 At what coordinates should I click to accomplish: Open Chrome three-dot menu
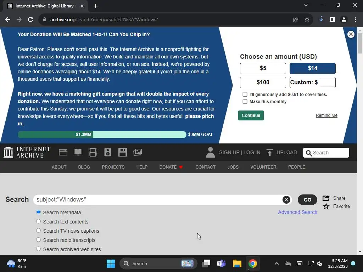(355, 20)
